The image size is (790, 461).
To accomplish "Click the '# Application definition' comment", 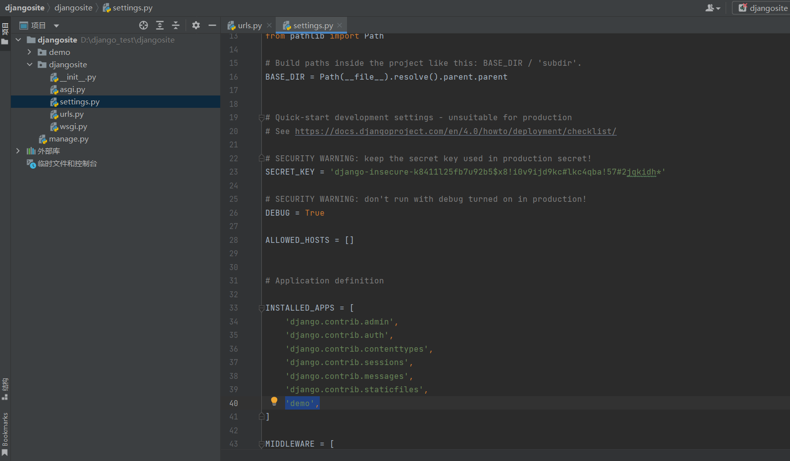I will pyautogui.click(x=325, y=281).
